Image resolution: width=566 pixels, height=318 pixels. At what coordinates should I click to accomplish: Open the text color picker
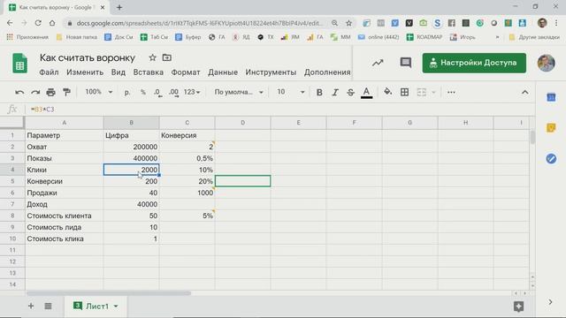[366, 92]
